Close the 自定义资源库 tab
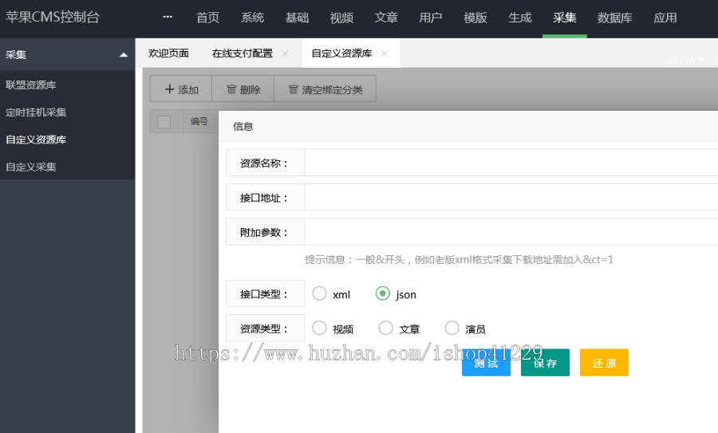Viewport: 718px width, 433px height. point(385,53)
